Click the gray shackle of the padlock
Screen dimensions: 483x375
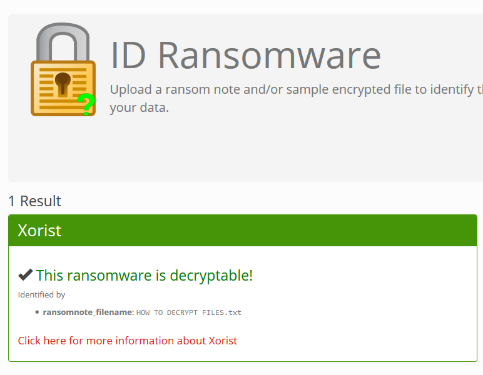pyautogui.click(x=63, y=41)
